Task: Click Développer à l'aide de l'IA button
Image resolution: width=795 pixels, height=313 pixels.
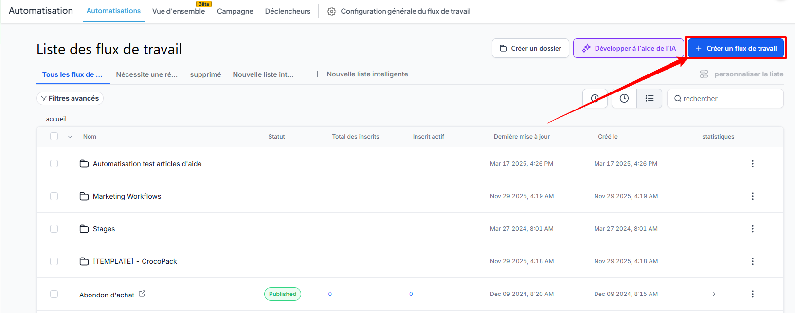Action: 629,48
